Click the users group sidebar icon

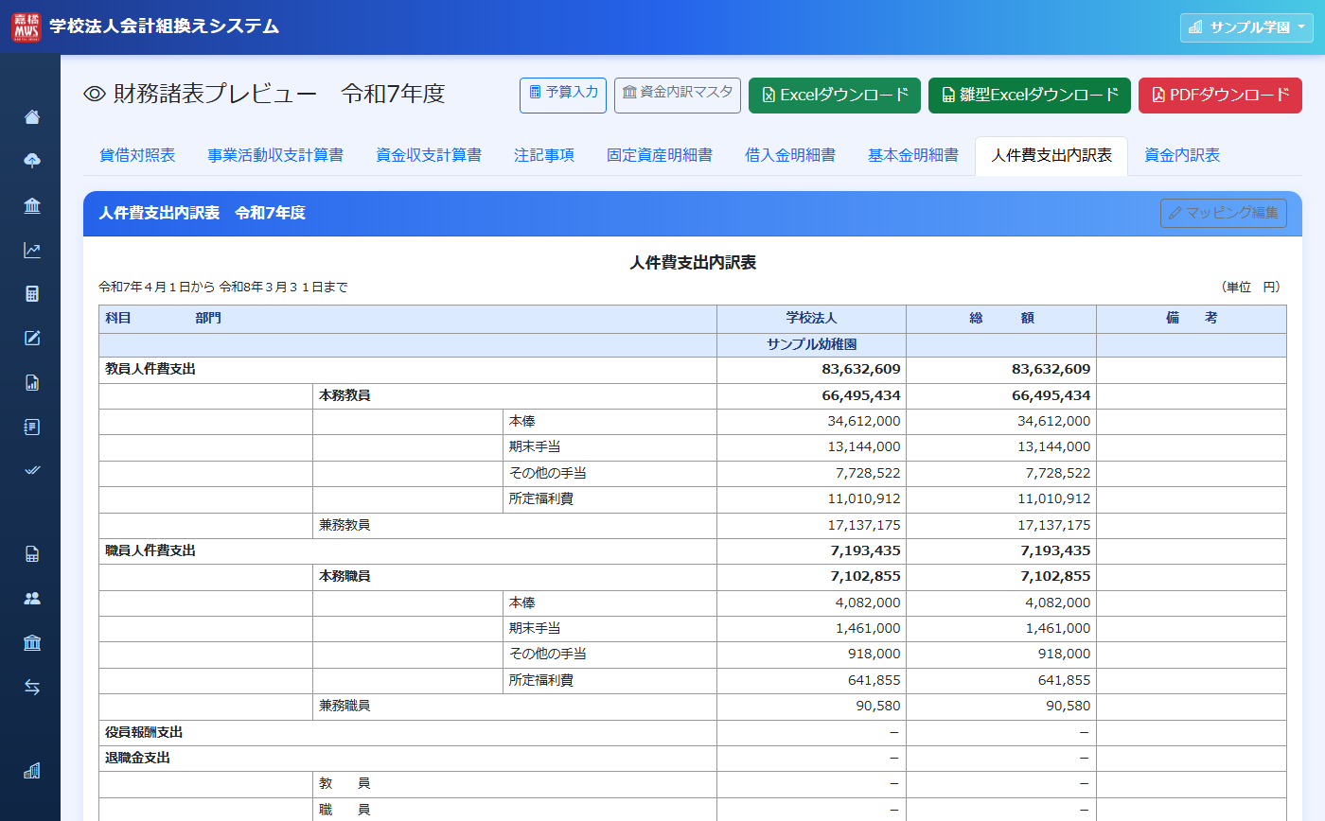32,598
